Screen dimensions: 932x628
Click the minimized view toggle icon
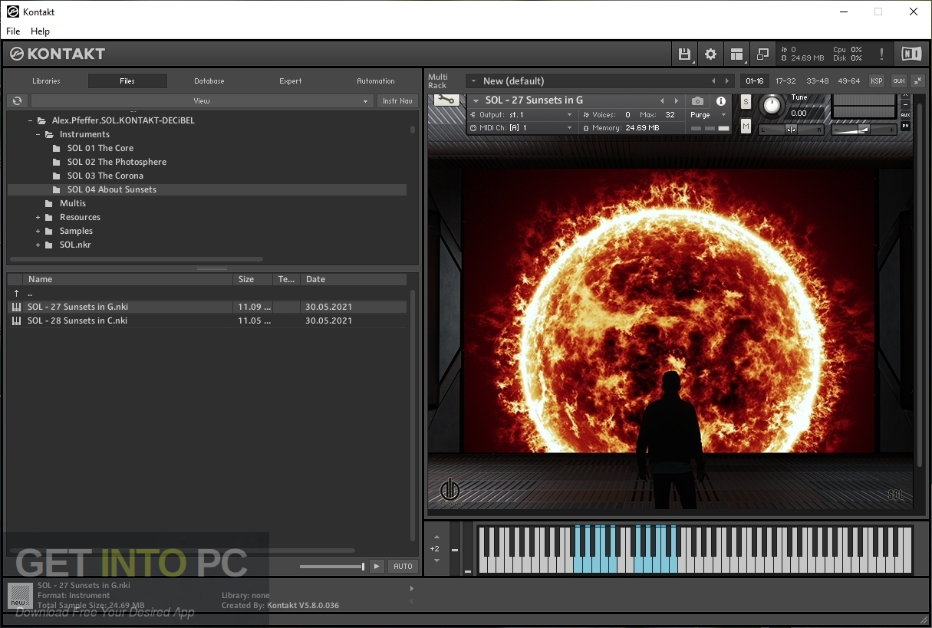762,54
